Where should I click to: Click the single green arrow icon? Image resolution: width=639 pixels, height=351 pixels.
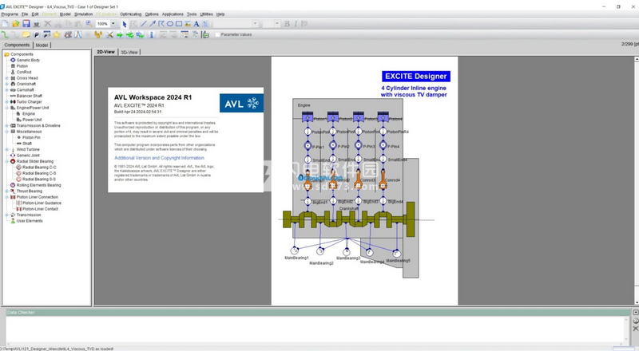click(120, 34)
